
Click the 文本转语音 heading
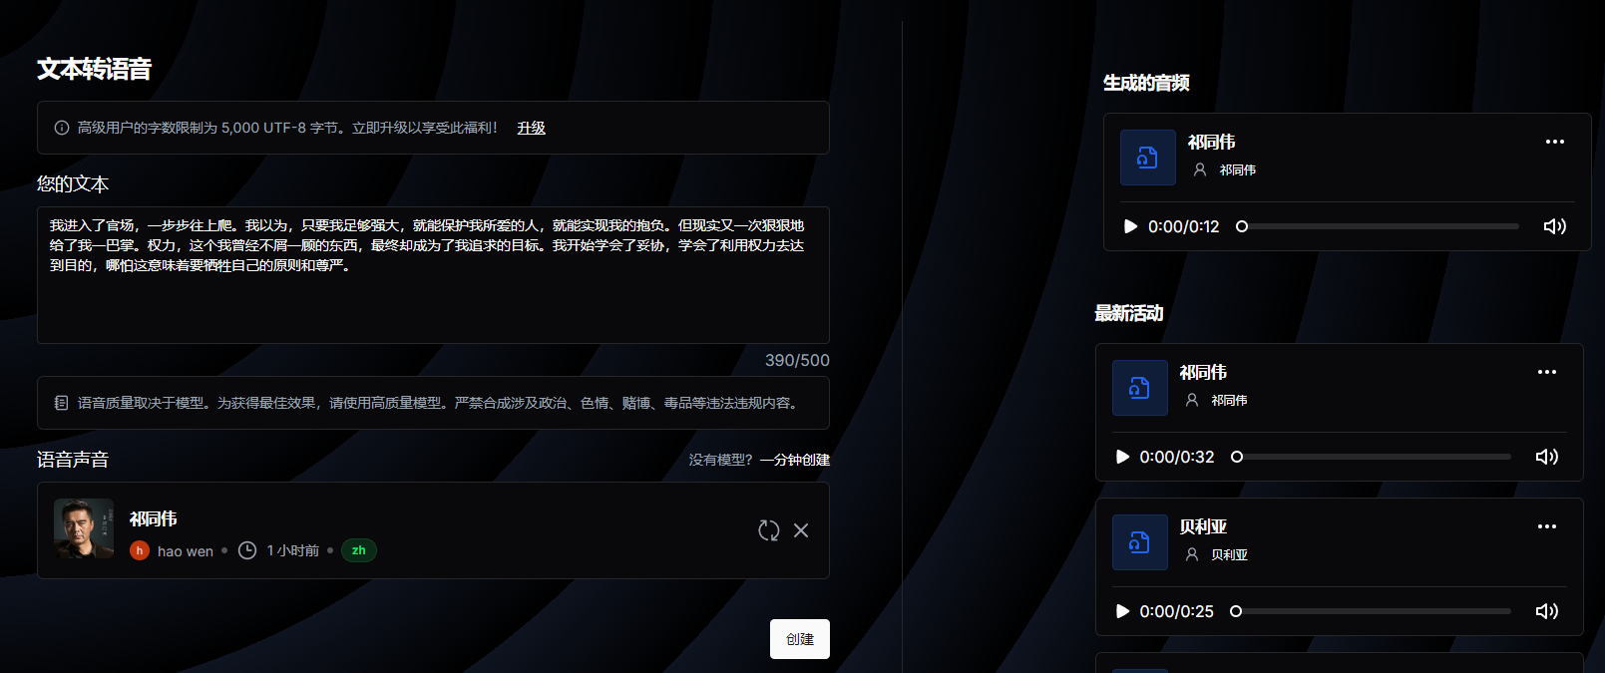pyautogui.click(x=95, y=69)
